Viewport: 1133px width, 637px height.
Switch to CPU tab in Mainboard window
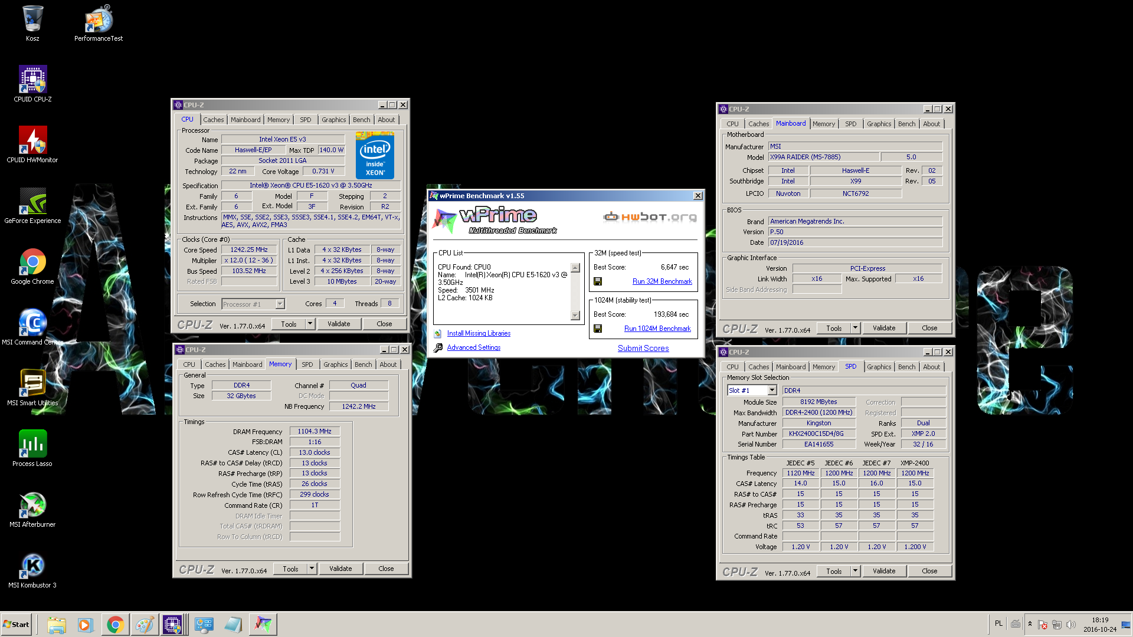tap(732, 124)
